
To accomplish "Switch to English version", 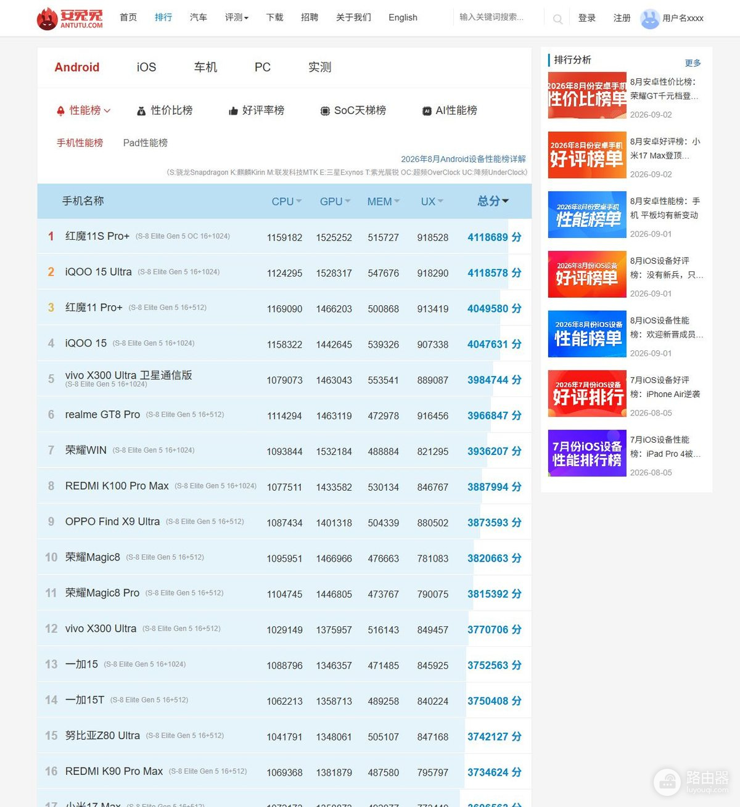I will click(403, 17).
